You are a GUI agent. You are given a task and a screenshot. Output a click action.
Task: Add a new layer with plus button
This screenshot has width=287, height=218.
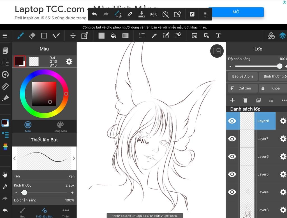click(232, 100)
